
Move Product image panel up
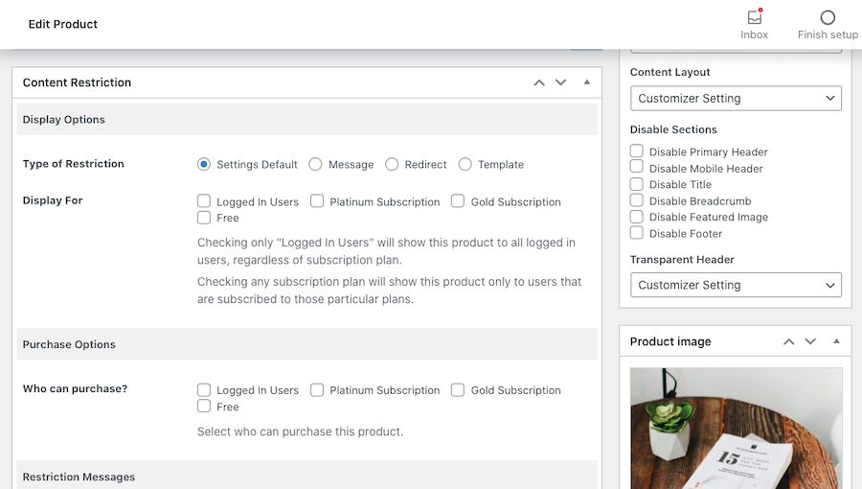coord(789,341)
